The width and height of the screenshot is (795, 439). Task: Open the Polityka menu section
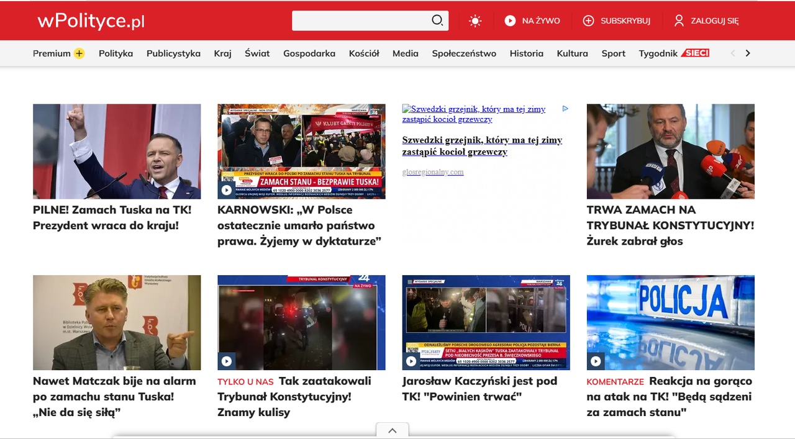click(116, 53)
